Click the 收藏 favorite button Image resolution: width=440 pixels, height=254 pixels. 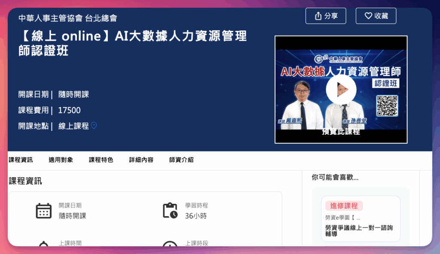376,16
